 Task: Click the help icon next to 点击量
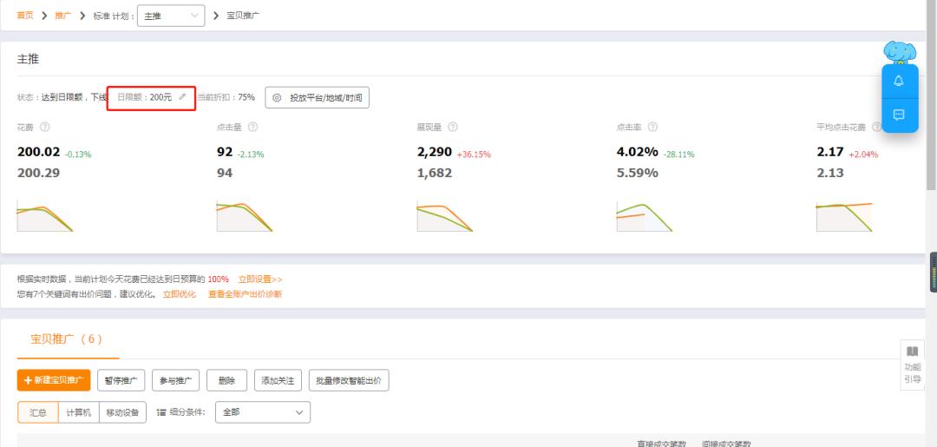click(x=252, y=127)
